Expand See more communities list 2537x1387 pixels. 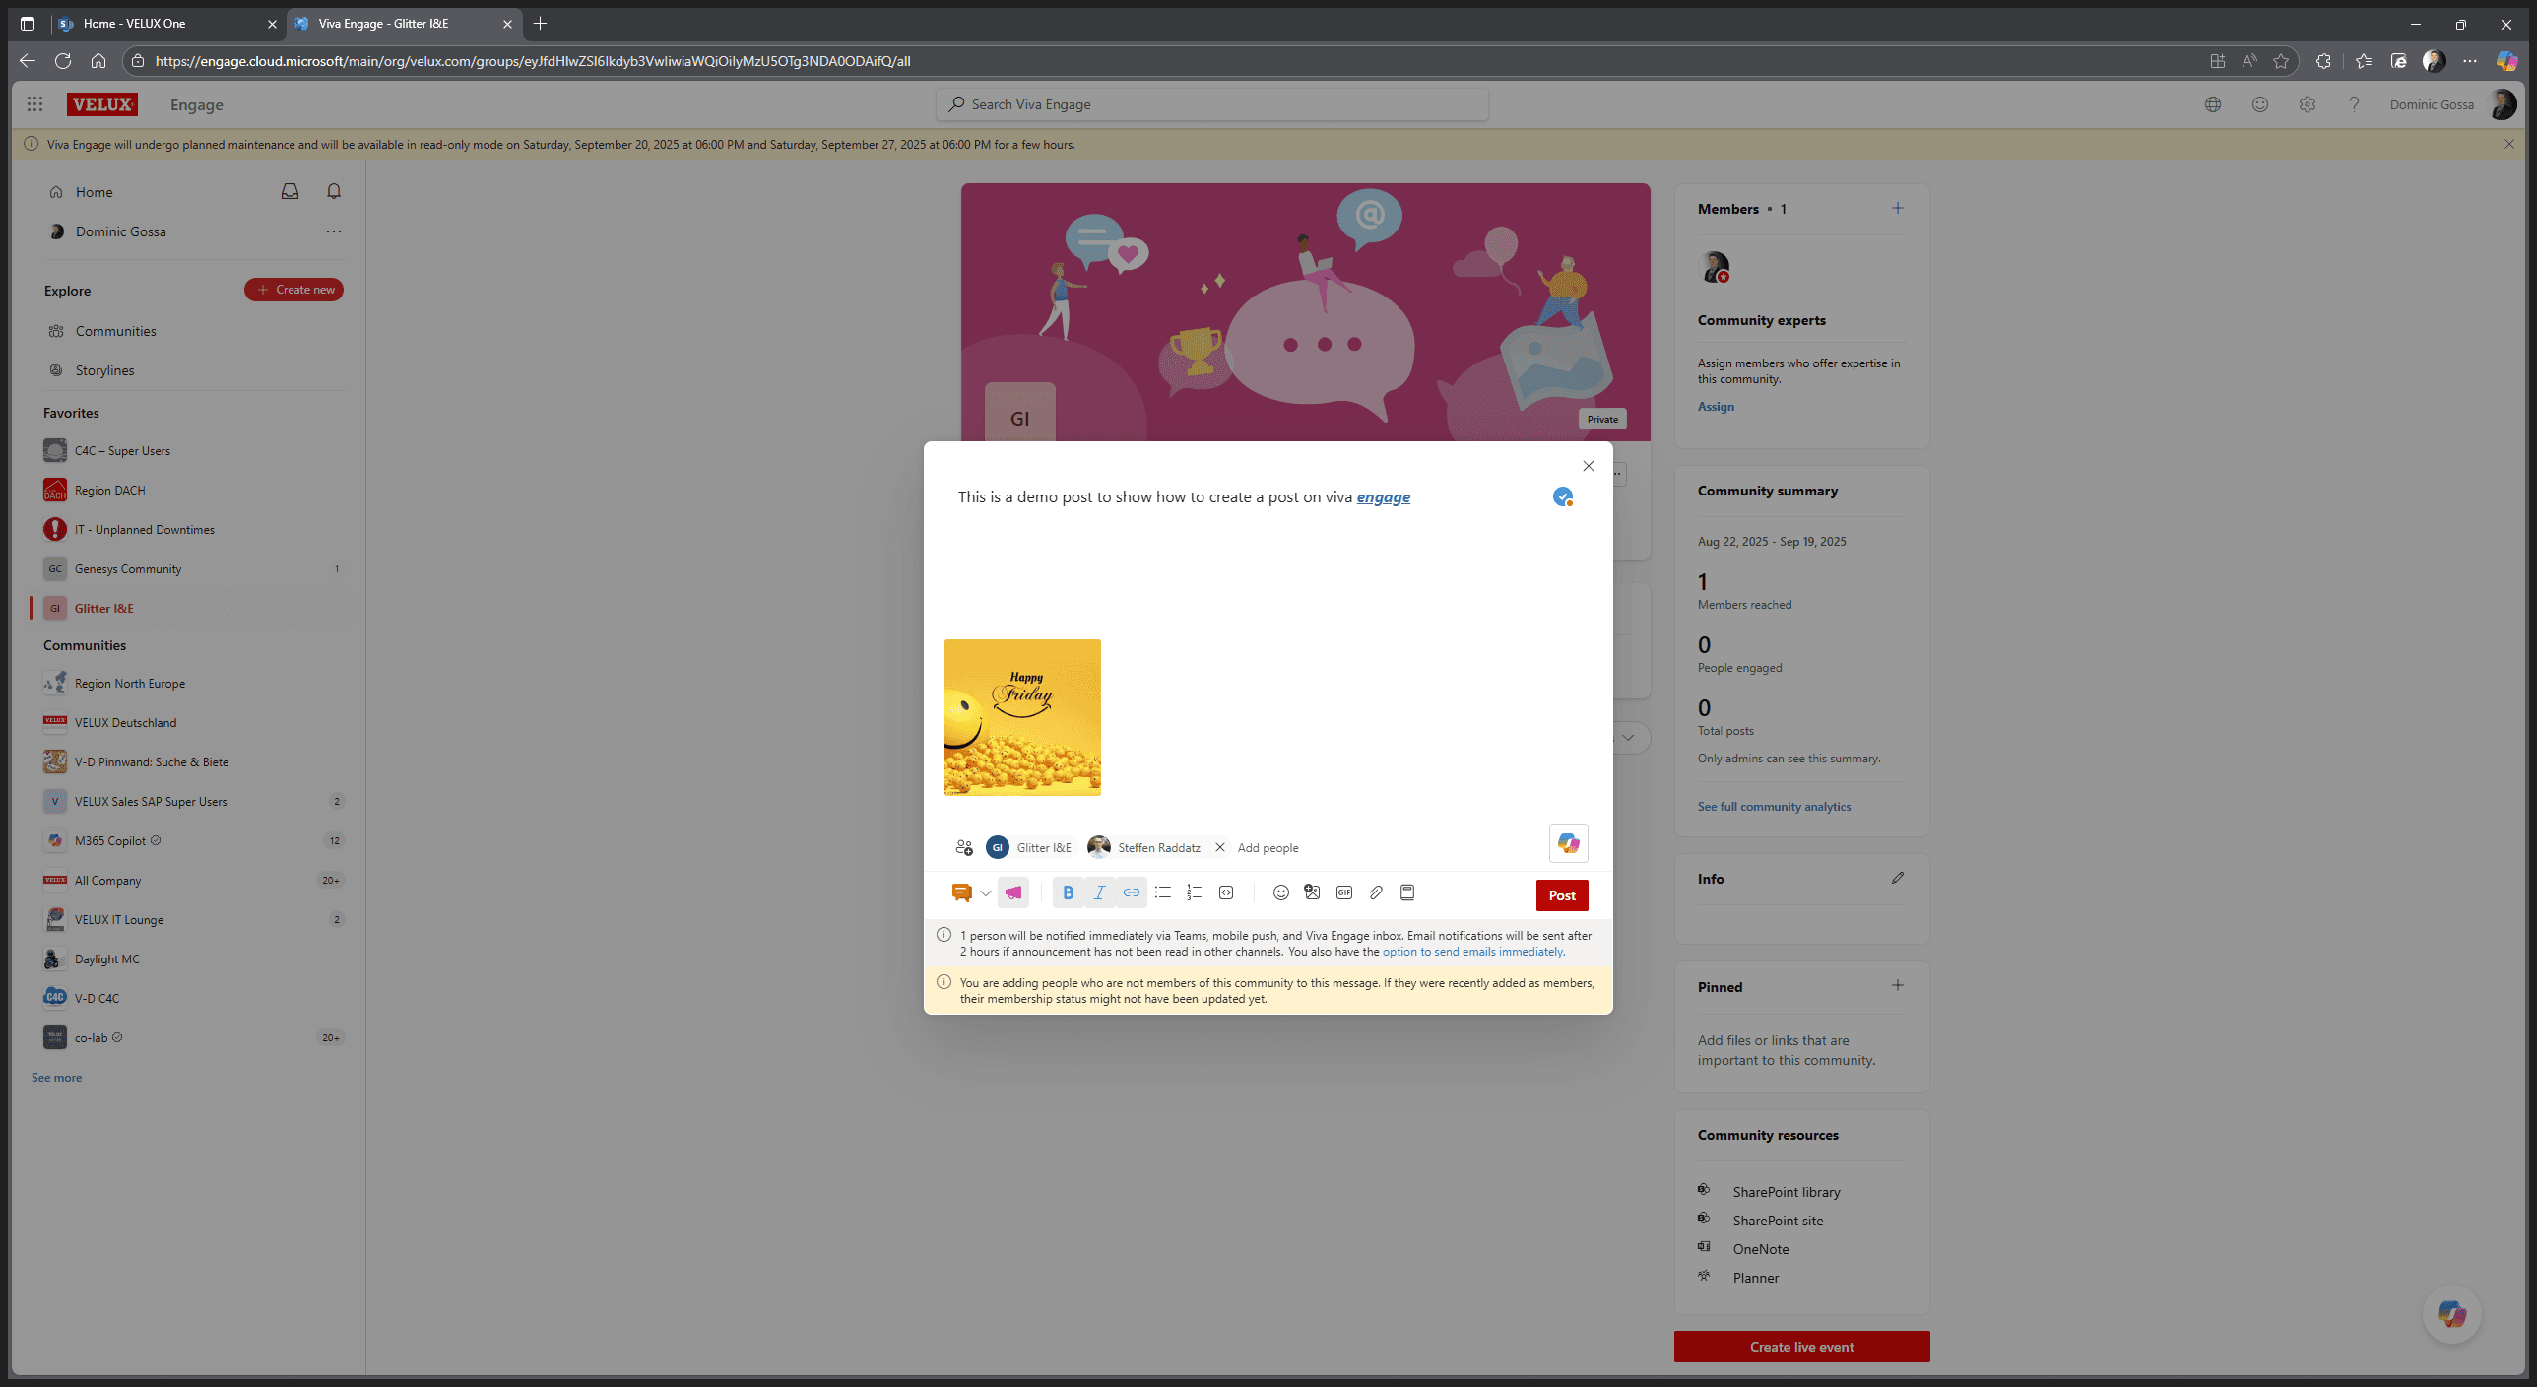(56, 1077)
